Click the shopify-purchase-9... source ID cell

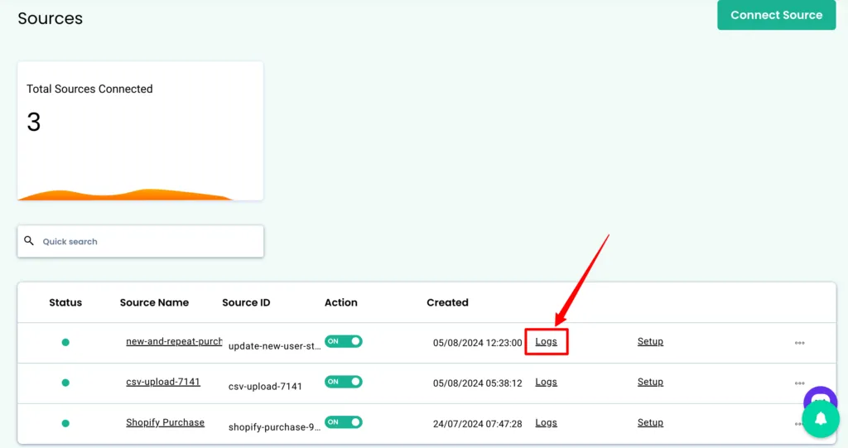(274, 427)
